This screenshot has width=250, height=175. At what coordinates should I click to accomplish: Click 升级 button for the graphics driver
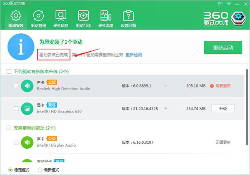(x=223, y=109)
